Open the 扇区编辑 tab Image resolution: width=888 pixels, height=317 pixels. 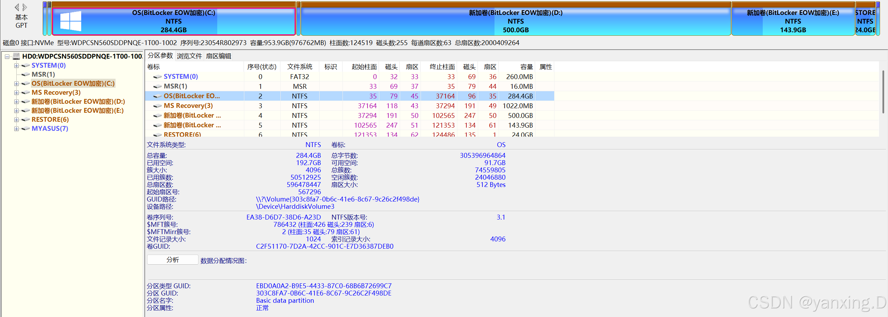point(219,55)
